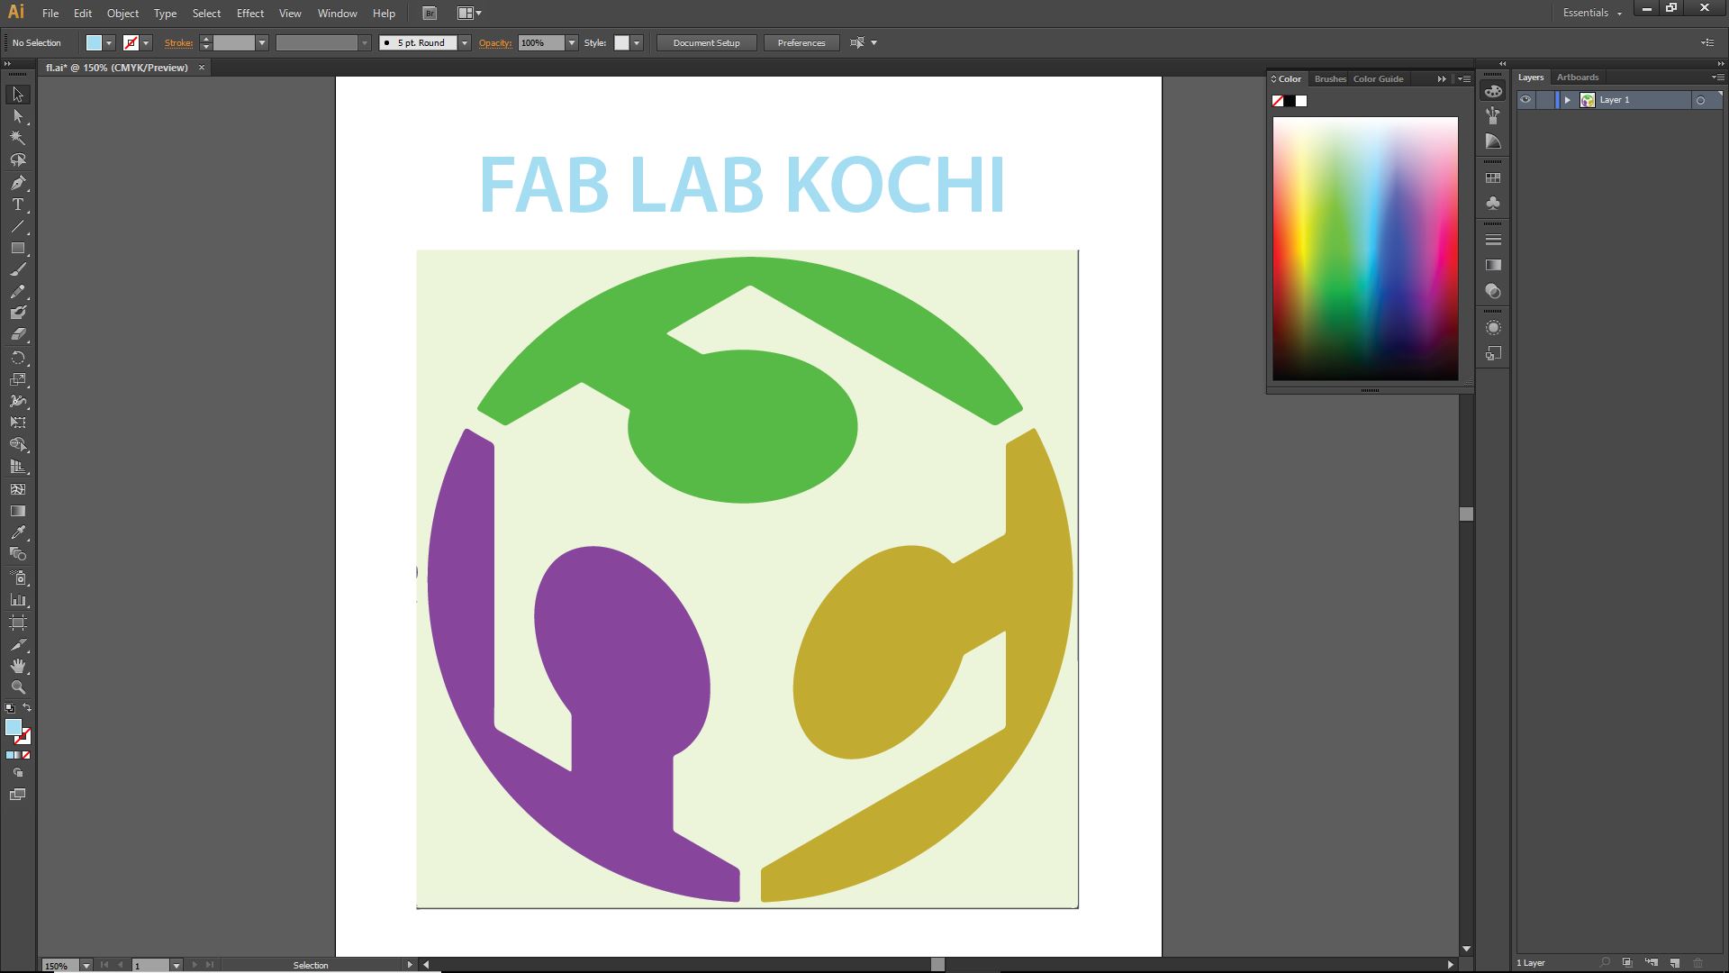Viewport: 1729px width, 973px height.
Task: Pick a color from the spectrum
Action: click(1364, 248)
